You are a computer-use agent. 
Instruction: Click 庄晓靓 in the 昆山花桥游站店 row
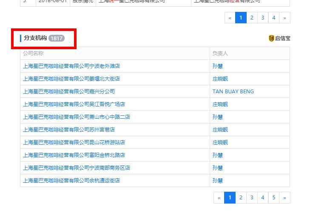click(x=220, y=143)
